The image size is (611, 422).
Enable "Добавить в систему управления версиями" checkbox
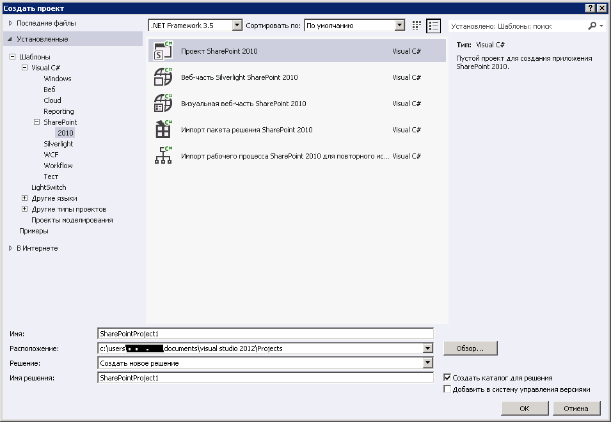pyautogui.click(x=447, y=389)
